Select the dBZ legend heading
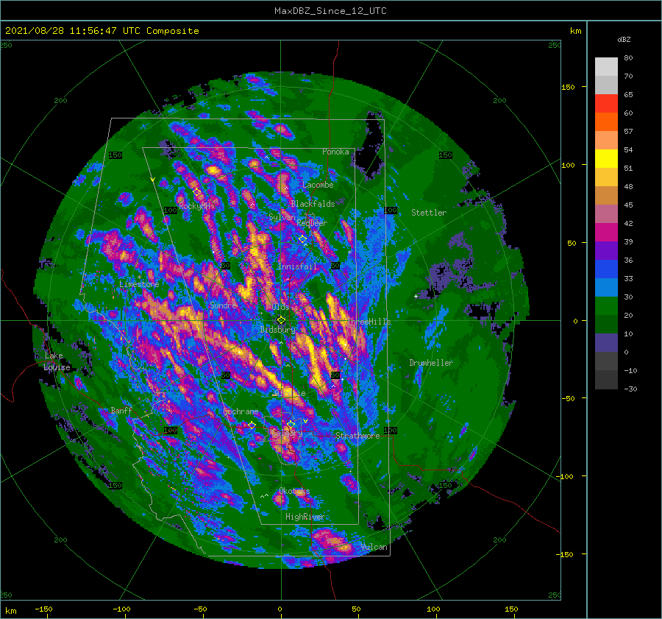This screenshot has height=619, width=662. (624, 39)
